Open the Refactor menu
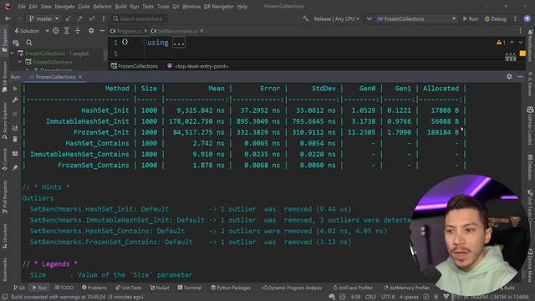Image resolution: width=535 pixels, height=301 pixels. point(102,7)
